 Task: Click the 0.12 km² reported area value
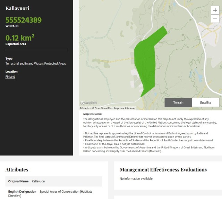coord(20,38)
